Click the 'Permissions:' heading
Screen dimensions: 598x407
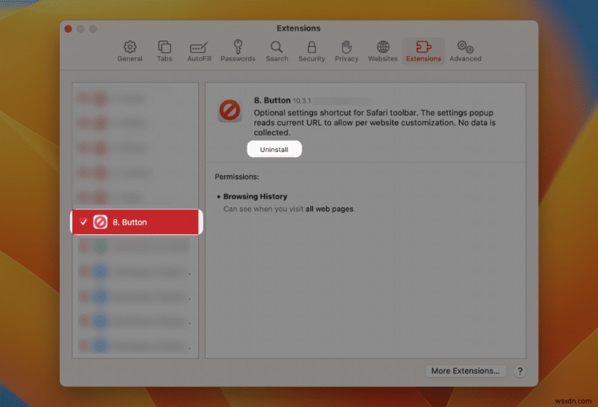click(237, 177)
